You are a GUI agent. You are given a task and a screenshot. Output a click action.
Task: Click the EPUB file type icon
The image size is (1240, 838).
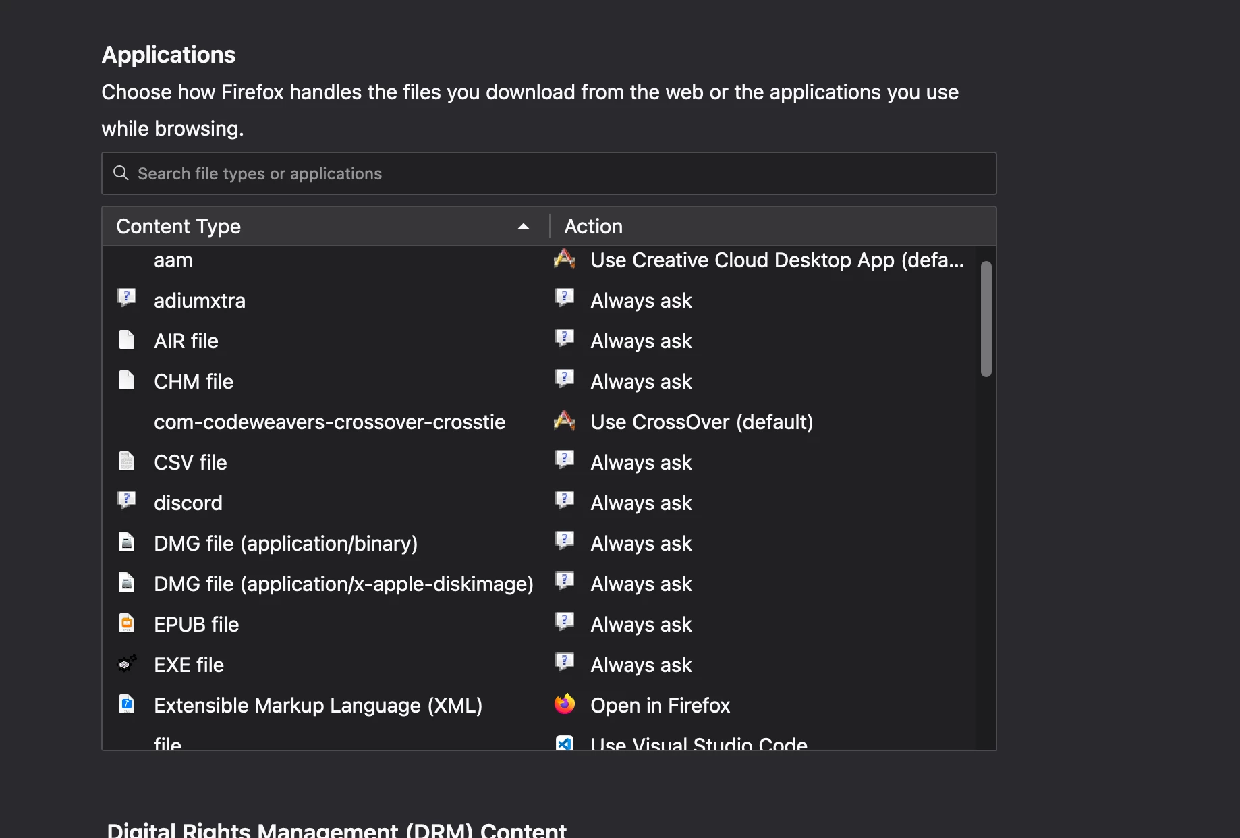click(127, 623)
